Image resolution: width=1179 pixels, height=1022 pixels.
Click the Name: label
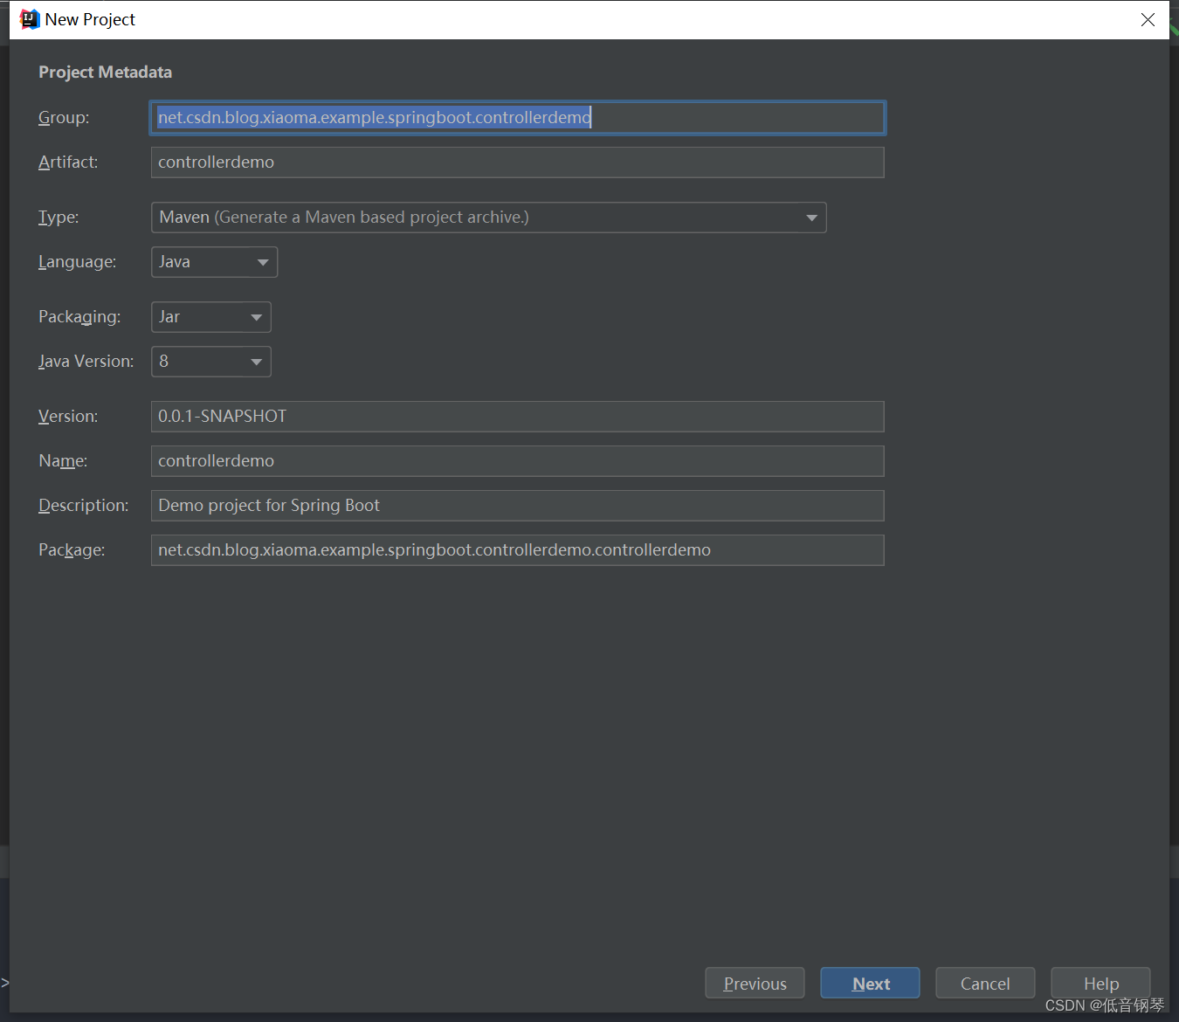pyautogui.click(x=63, y=461)
